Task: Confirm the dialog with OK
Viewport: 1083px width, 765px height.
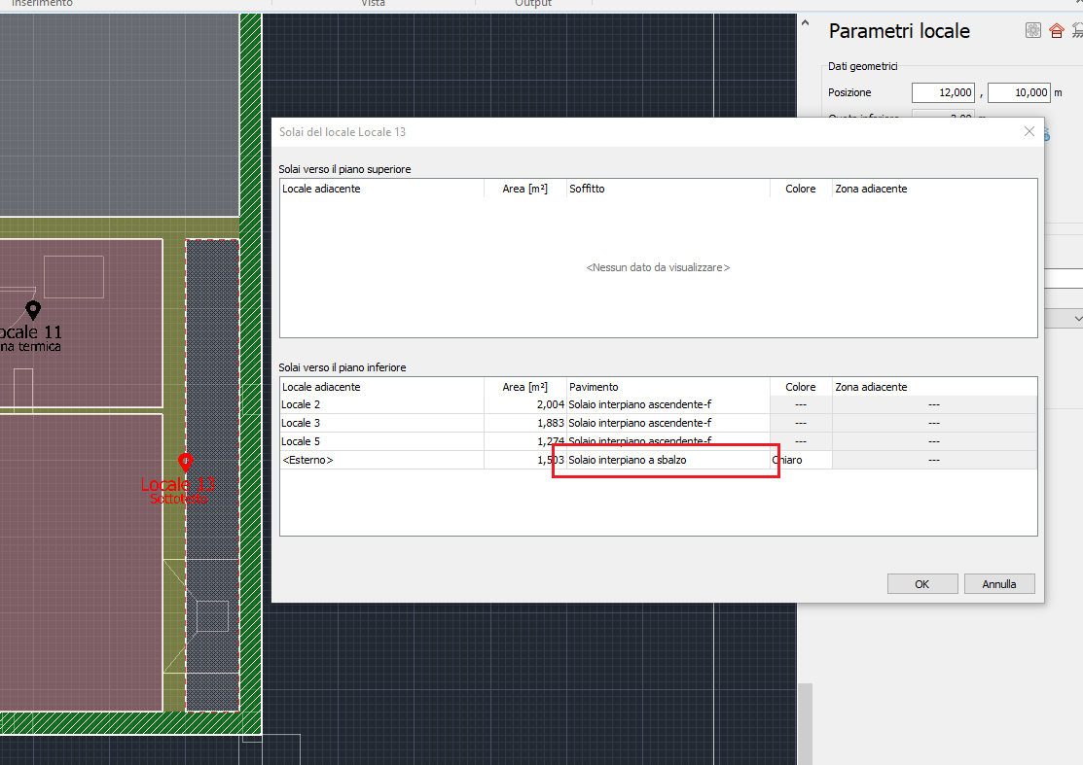Action: coord(922,583)
